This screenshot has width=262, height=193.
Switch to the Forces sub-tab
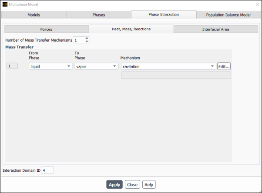click(46, 29)
